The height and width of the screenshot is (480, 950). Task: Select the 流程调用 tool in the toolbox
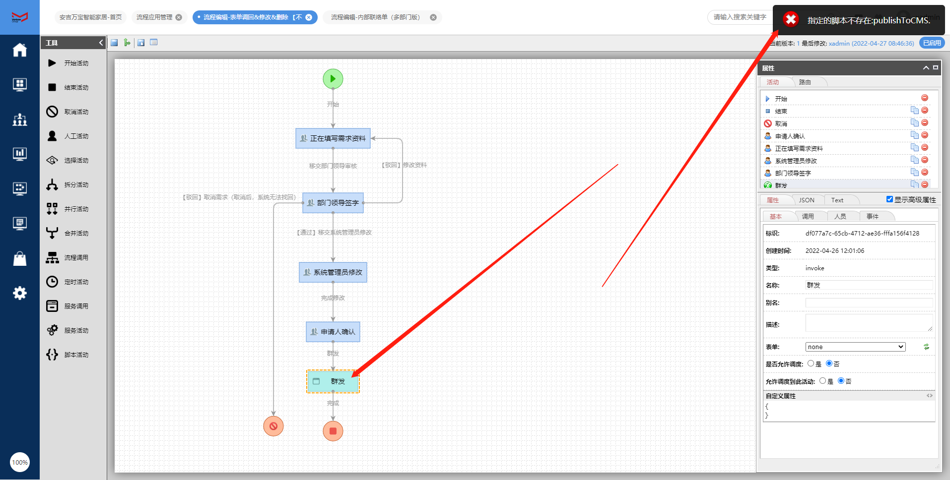[x=68, y=257]
